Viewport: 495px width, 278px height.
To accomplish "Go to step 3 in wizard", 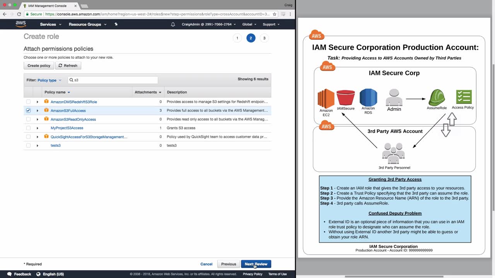I will point(264,38).
